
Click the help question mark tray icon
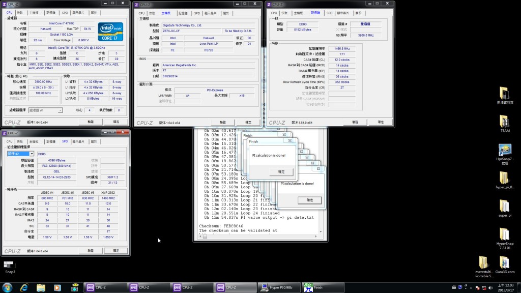point(460,287)
